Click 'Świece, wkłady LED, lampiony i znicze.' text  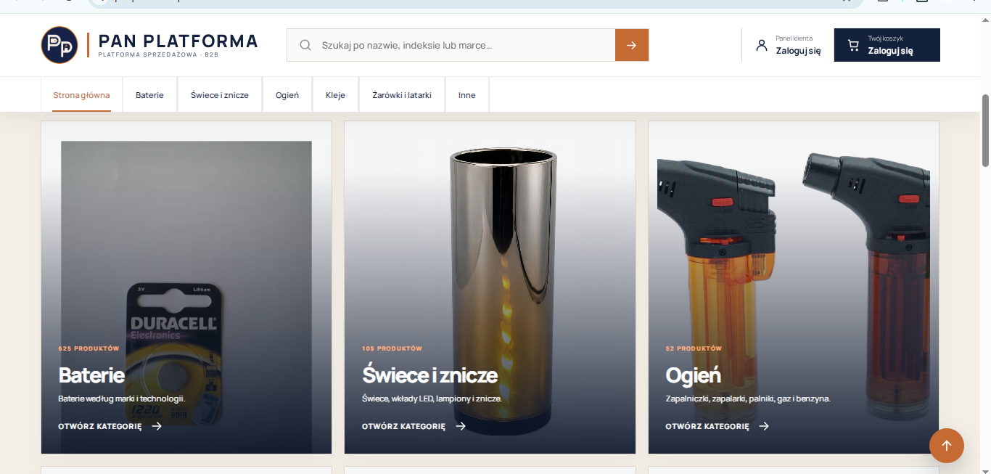click(432, 399)
